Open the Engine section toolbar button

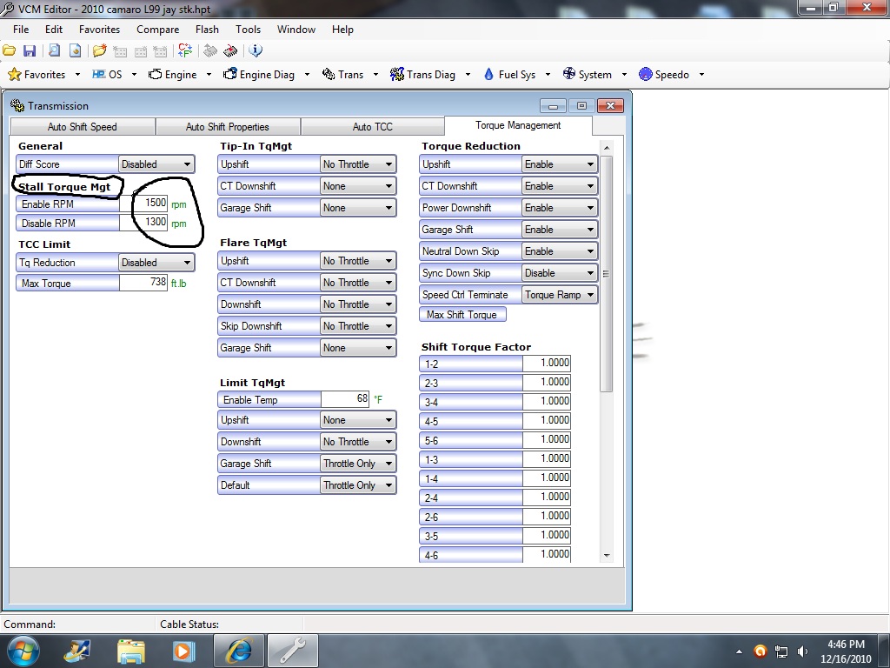click(173, 75)
